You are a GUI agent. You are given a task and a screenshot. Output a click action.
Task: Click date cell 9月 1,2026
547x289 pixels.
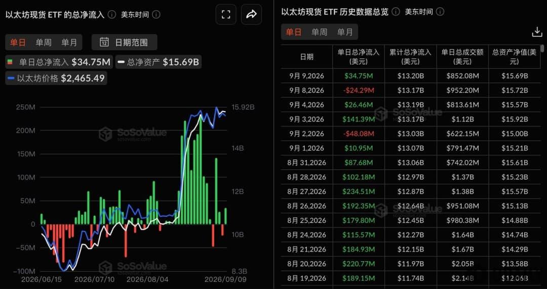point(307,148)
